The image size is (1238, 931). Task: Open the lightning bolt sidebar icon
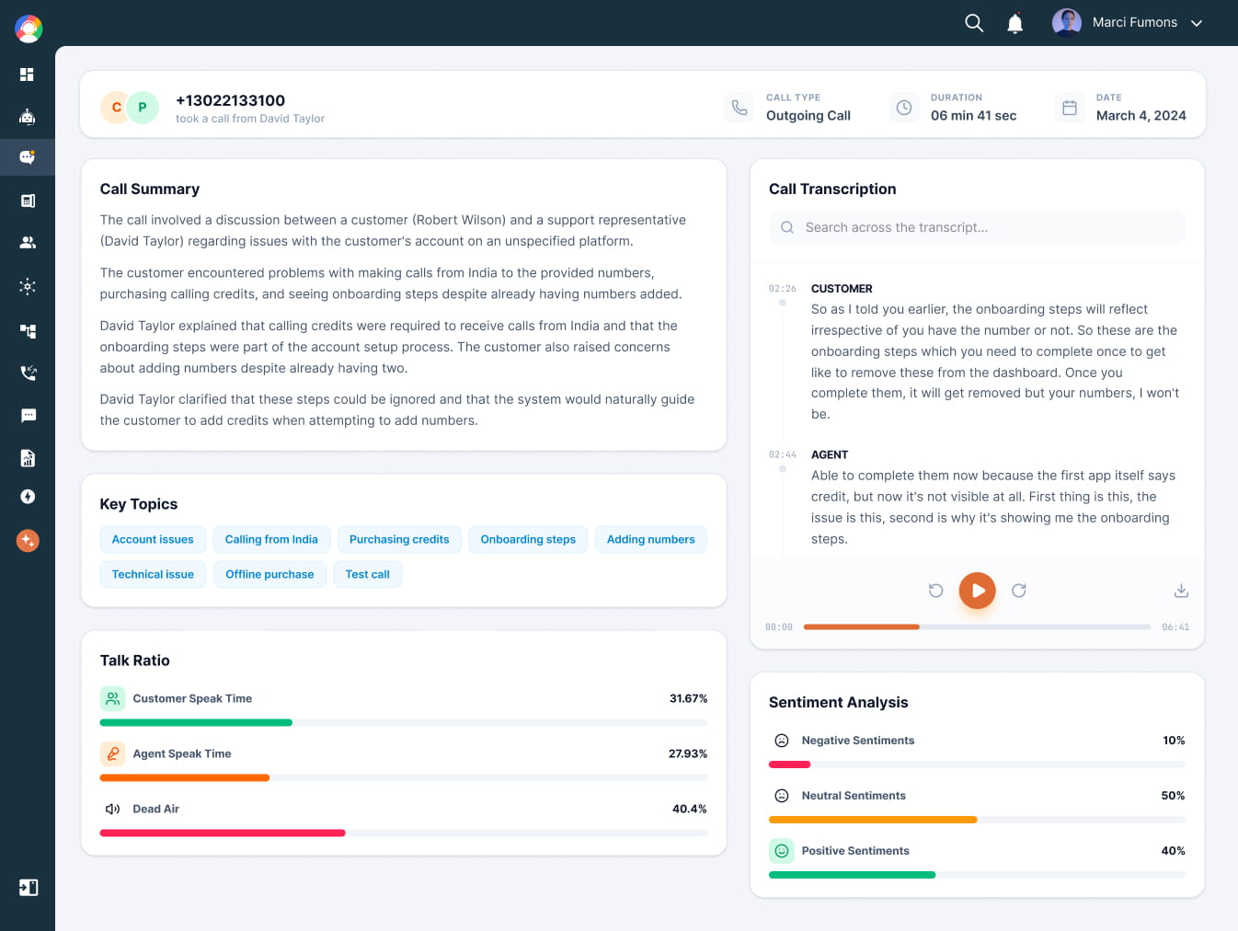[28, 497]
